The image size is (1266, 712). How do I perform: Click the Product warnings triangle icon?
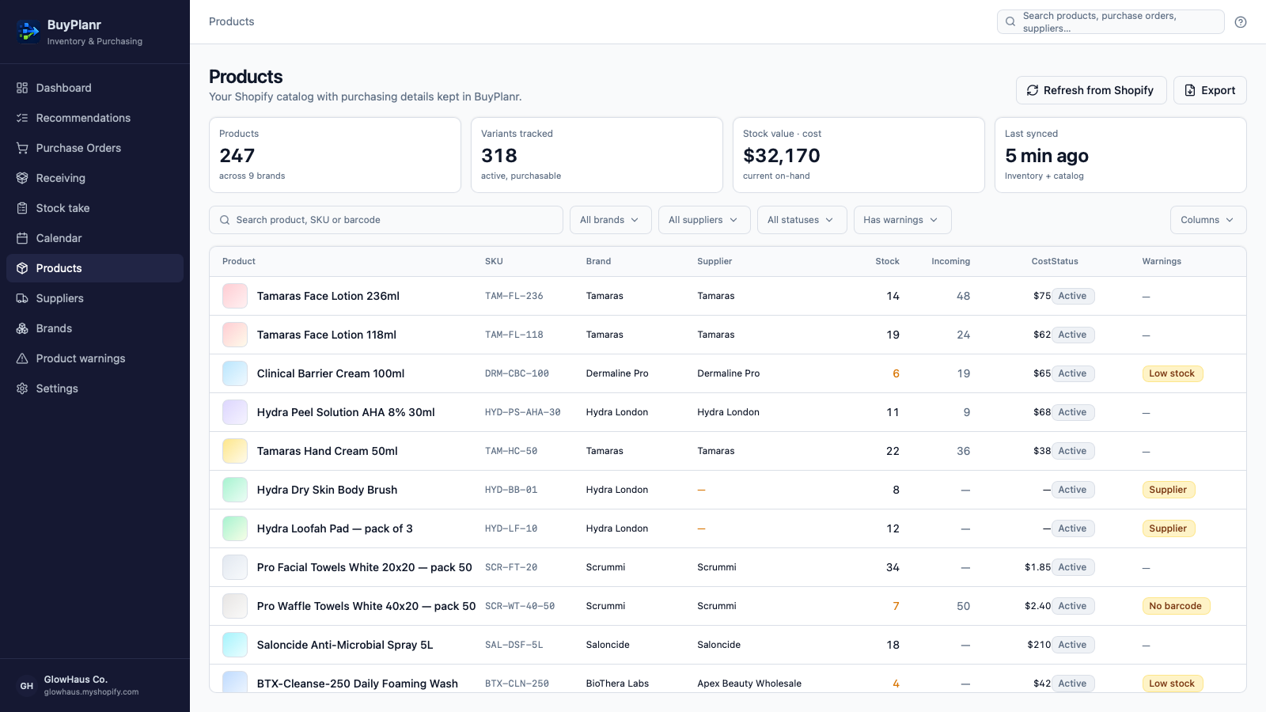22,358
